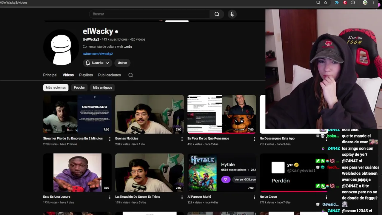The height and width of the screenshot is (215, 382).
Task: Open options menu for Al Parecer Murió
Action: pos(254,197)
